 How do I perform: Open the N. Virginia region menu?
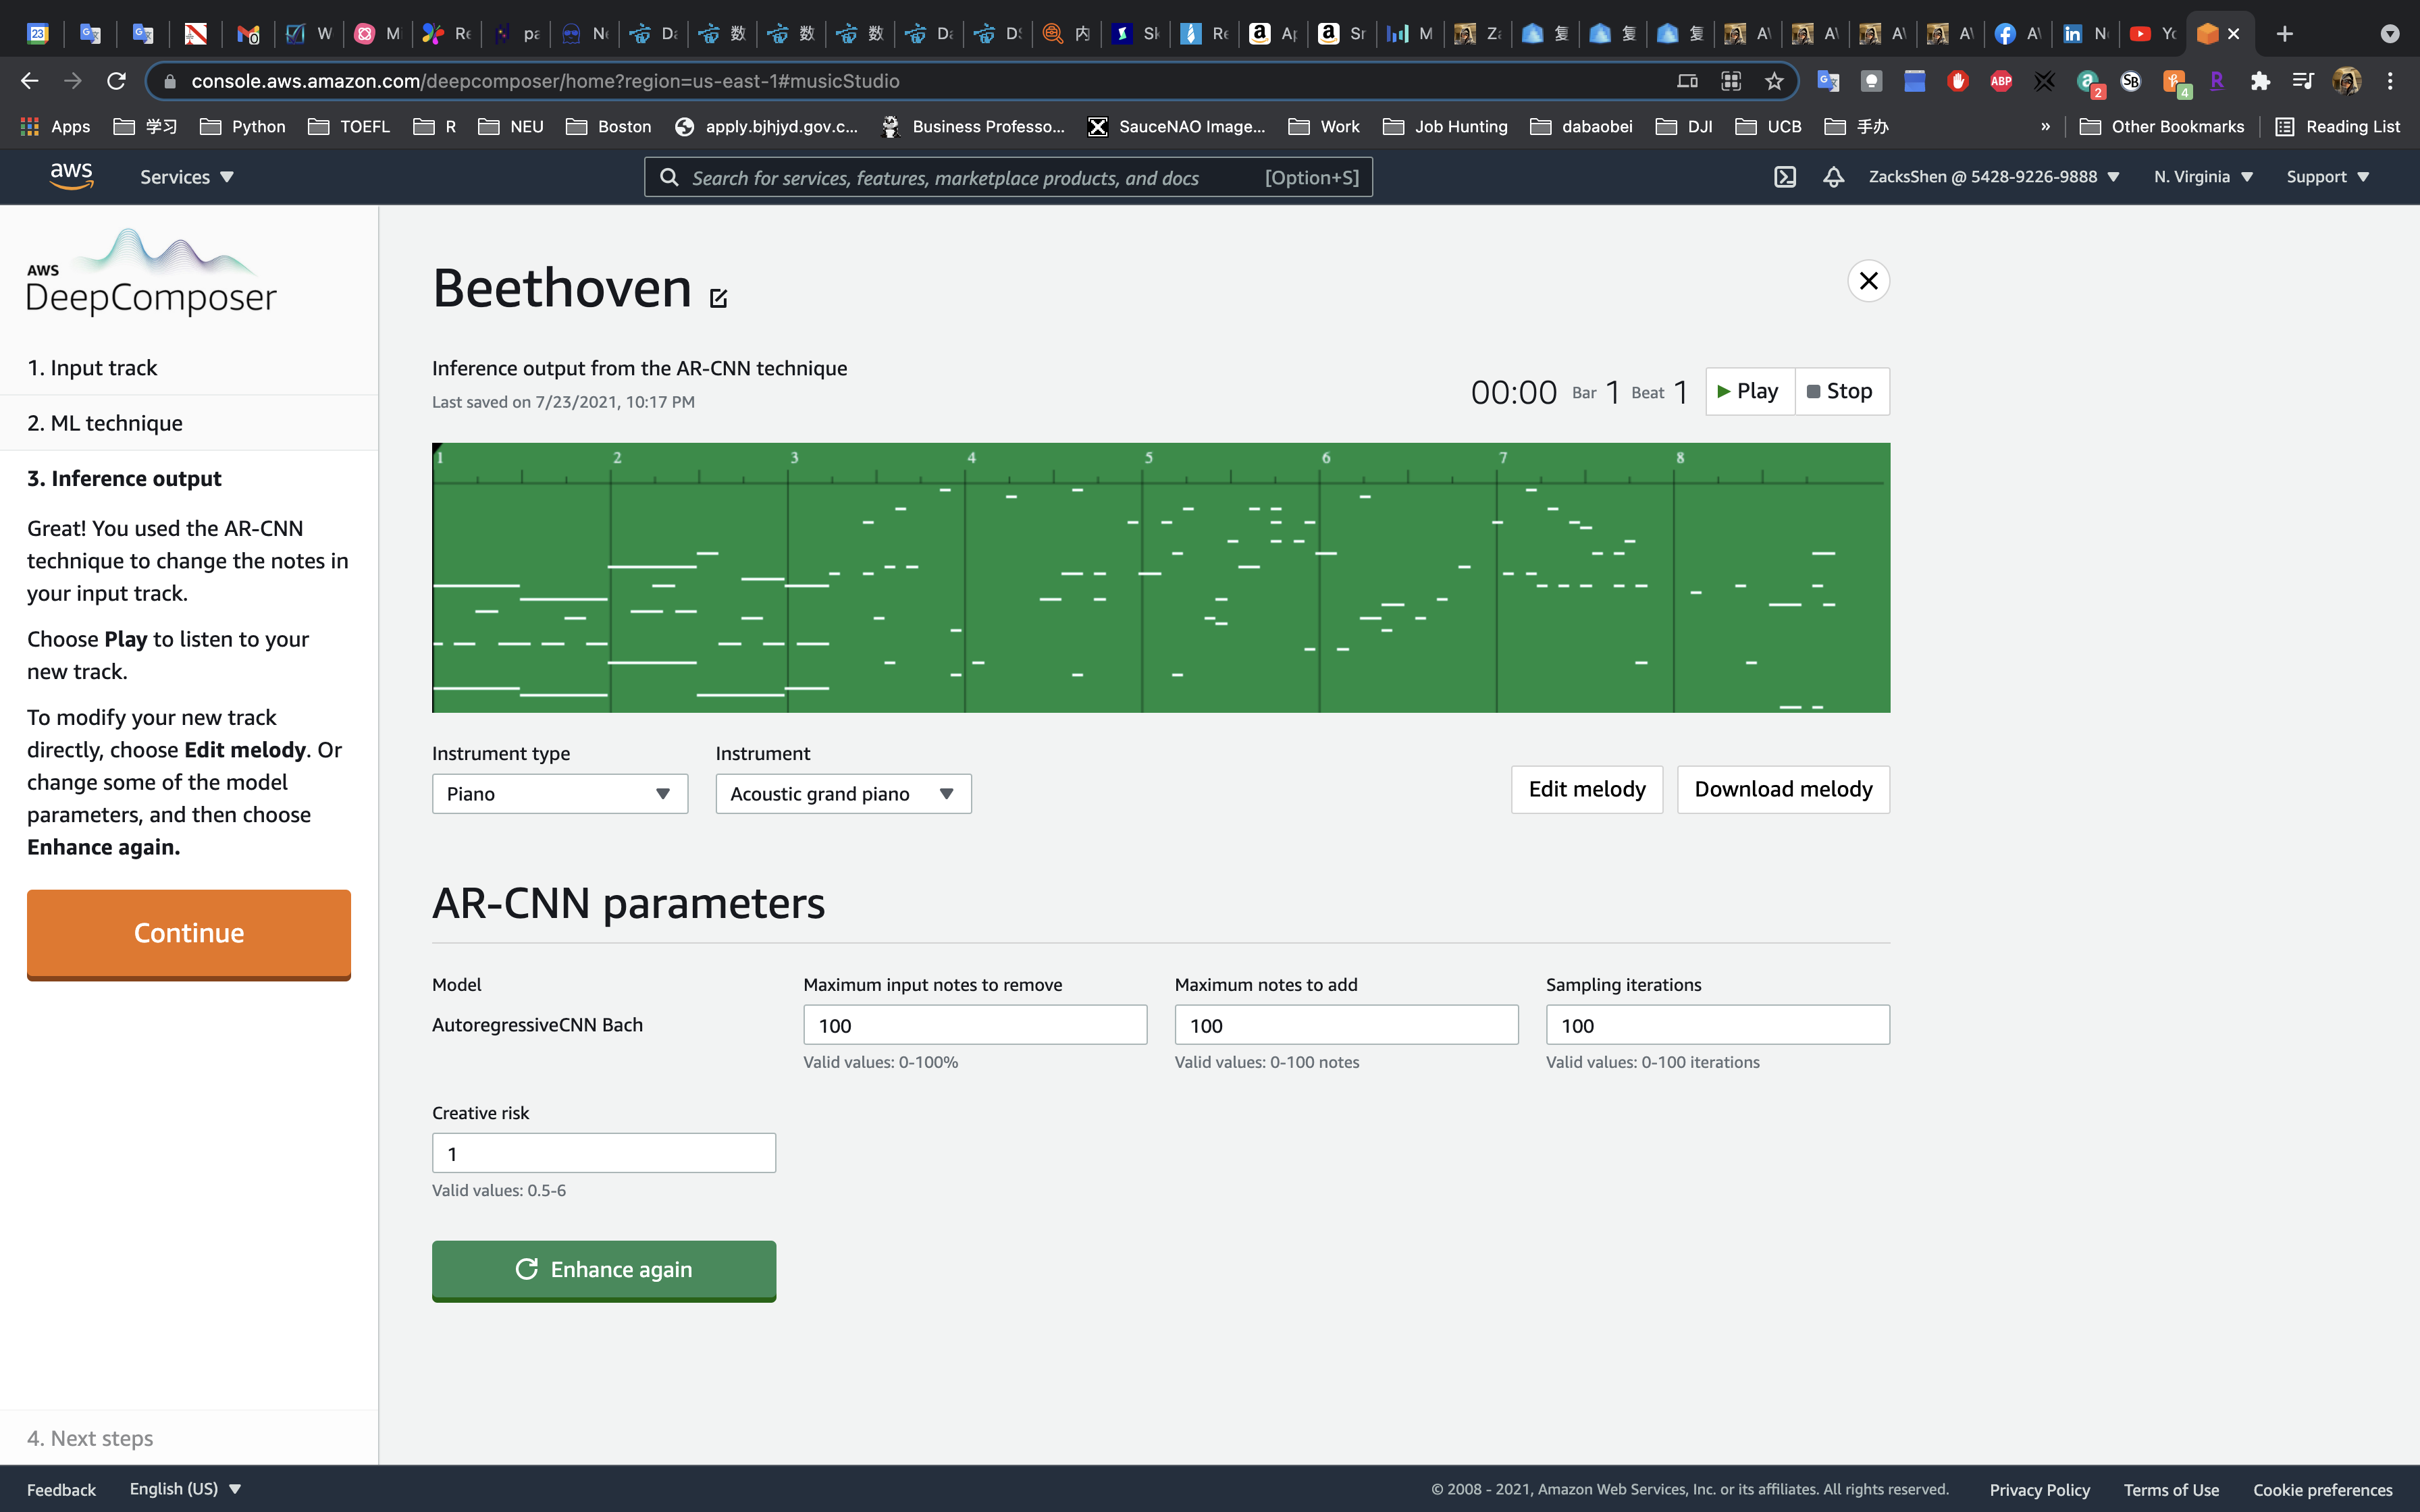(2203, 177)
